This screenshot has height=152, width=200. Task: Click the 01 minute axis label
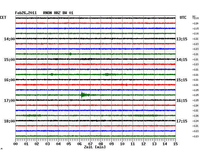pyautogui.click(x=26, y=144)
